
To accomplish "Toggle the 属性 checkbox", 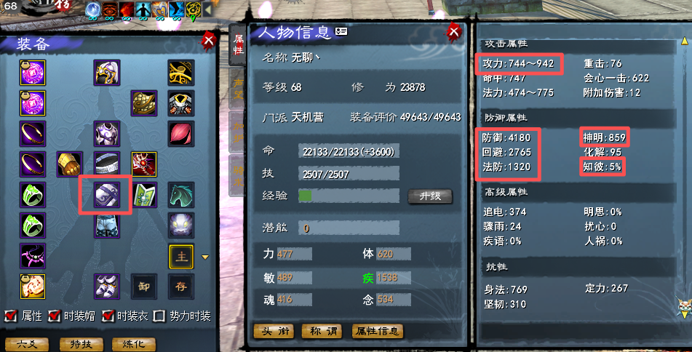I will (x=11, y=316).
